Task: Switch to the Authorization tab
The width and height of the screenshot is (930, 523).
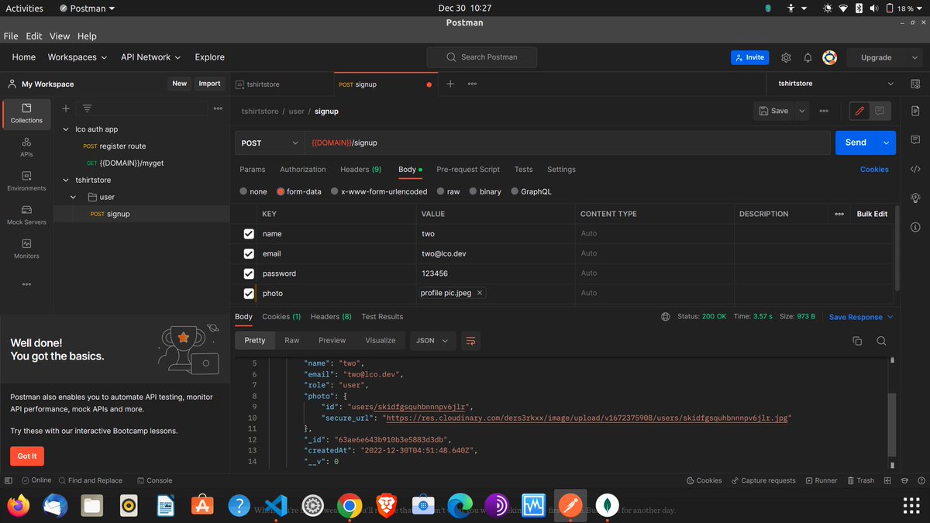Action: (302, 169)
